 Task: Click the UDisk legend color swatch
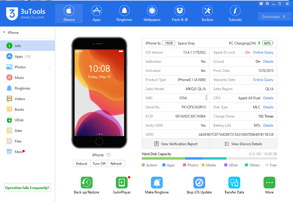(226, 165)
